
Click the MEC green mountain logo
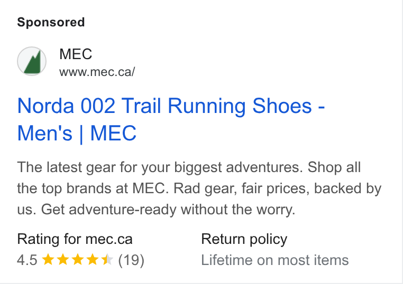[x=32, y=61]
